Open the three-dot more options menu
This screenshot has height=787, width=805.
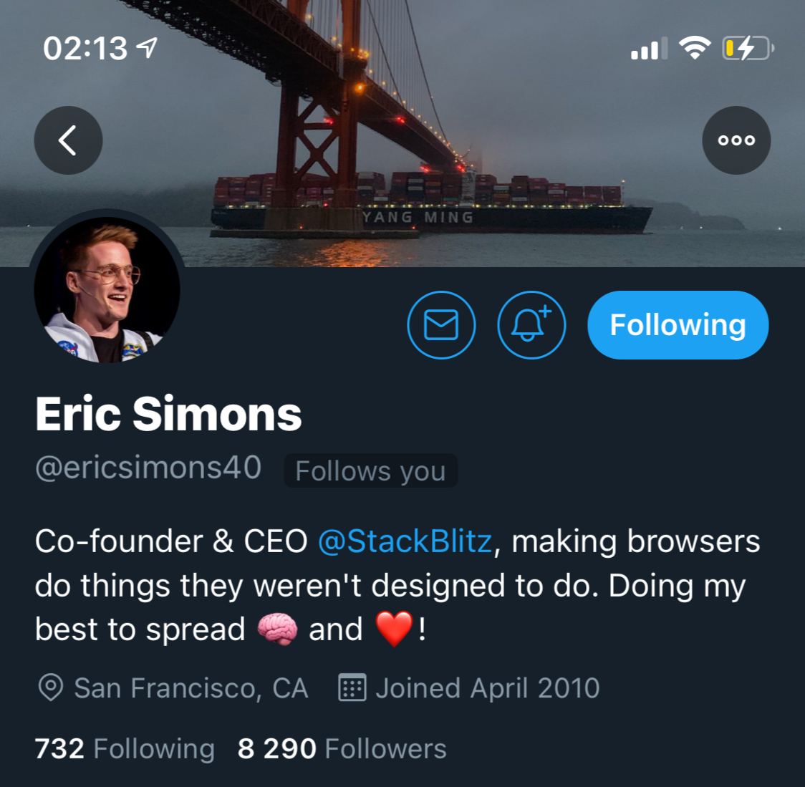click(x=736, y=140)
